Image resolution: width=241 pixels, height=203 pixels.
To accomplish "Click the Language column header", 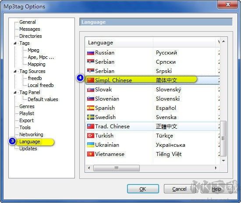I will [119, 43].
